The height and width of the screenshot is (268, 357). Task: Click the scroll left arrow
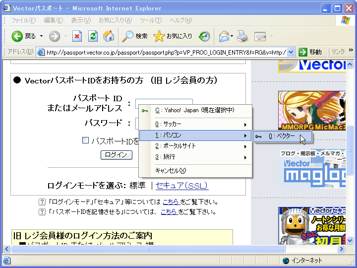point(6,249)
